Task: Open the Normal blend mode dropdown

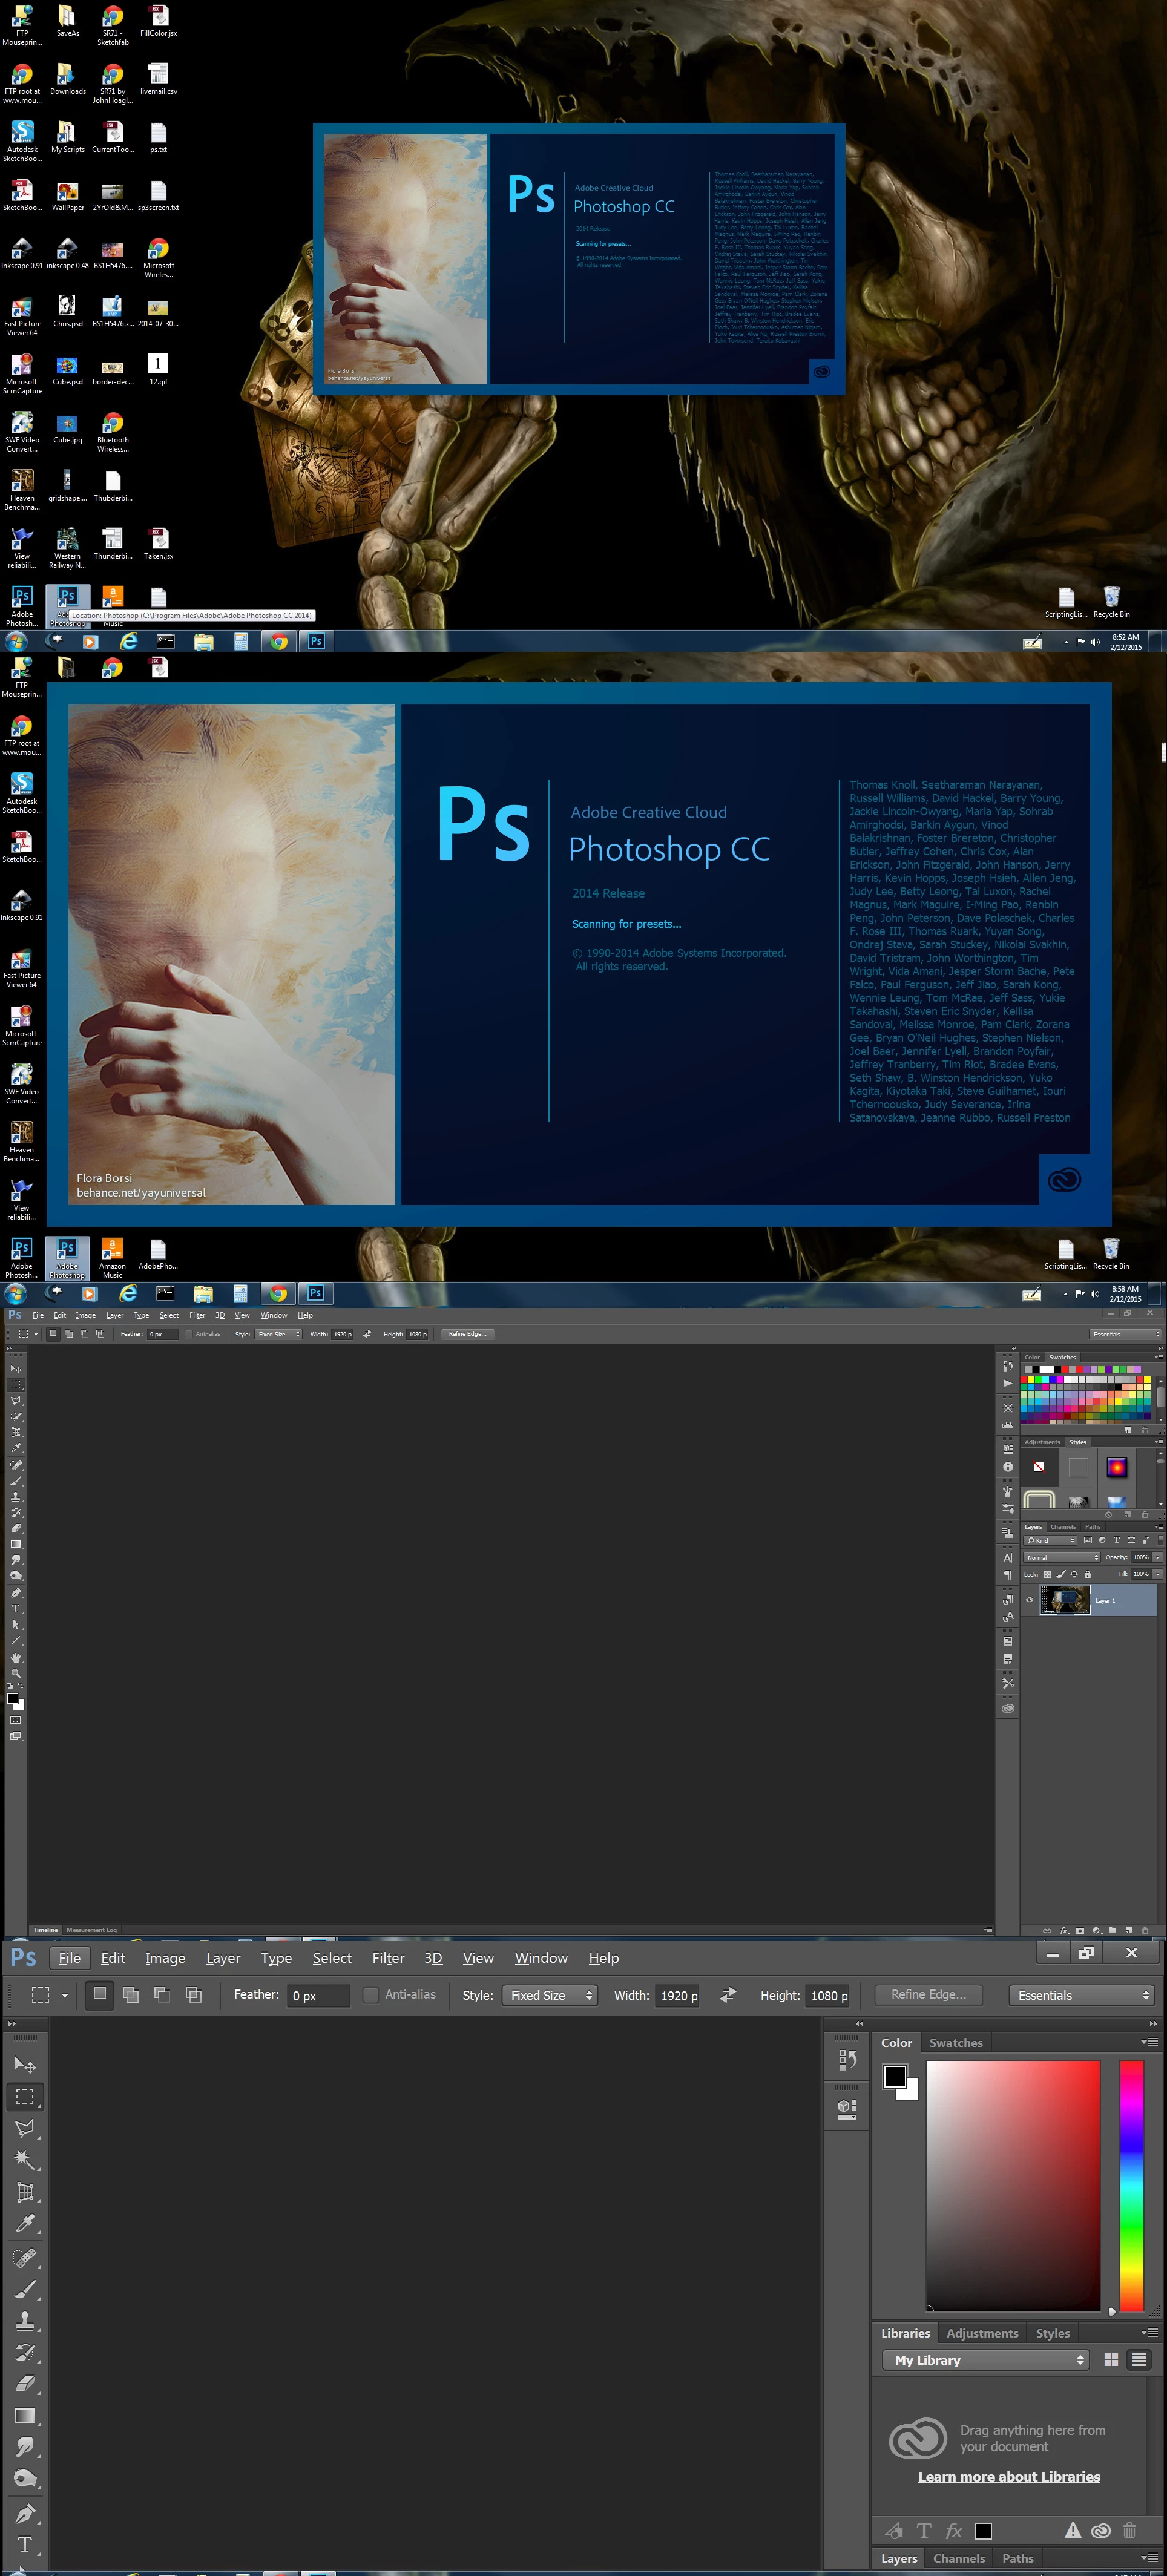Action: pos(1061,1557)
